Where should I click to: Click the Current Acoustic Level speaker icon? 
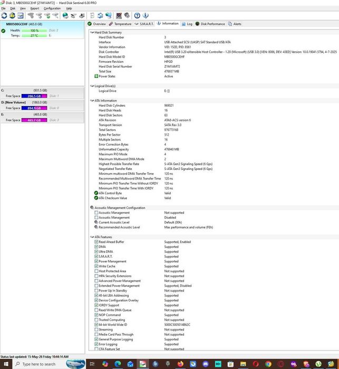(x=96, y=222)
